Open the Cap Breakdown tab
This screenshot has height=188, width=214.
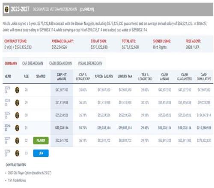pos(33,63)
